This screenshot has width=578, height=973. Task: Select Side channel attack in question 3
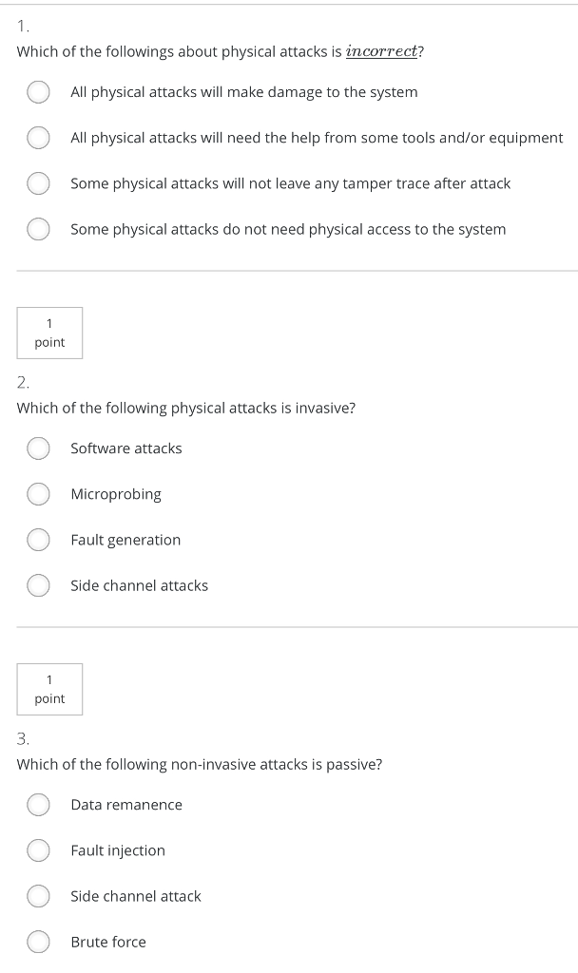pyautogui.click(x=38, y=896)
